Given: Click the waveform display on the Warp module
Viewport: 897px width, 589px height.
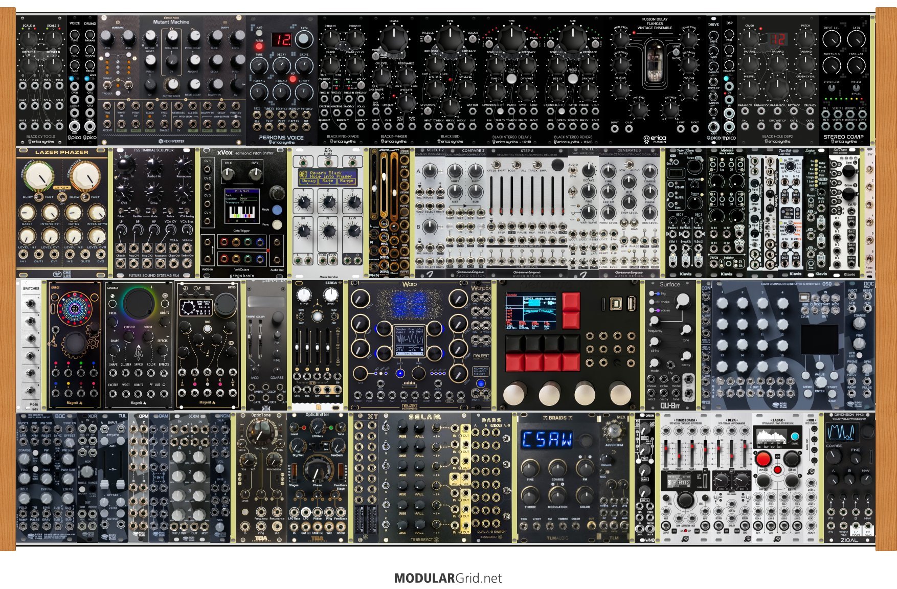Looking at the screenshot, I should pyautogui.click(x=410, y=341).
